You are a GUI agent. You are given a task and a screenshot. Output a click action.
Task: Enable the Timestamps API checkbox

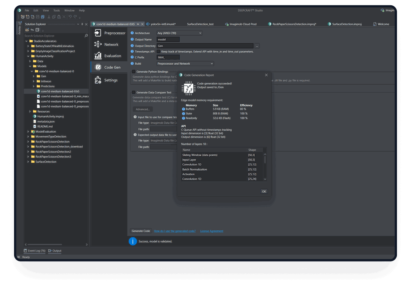point(158,51)
